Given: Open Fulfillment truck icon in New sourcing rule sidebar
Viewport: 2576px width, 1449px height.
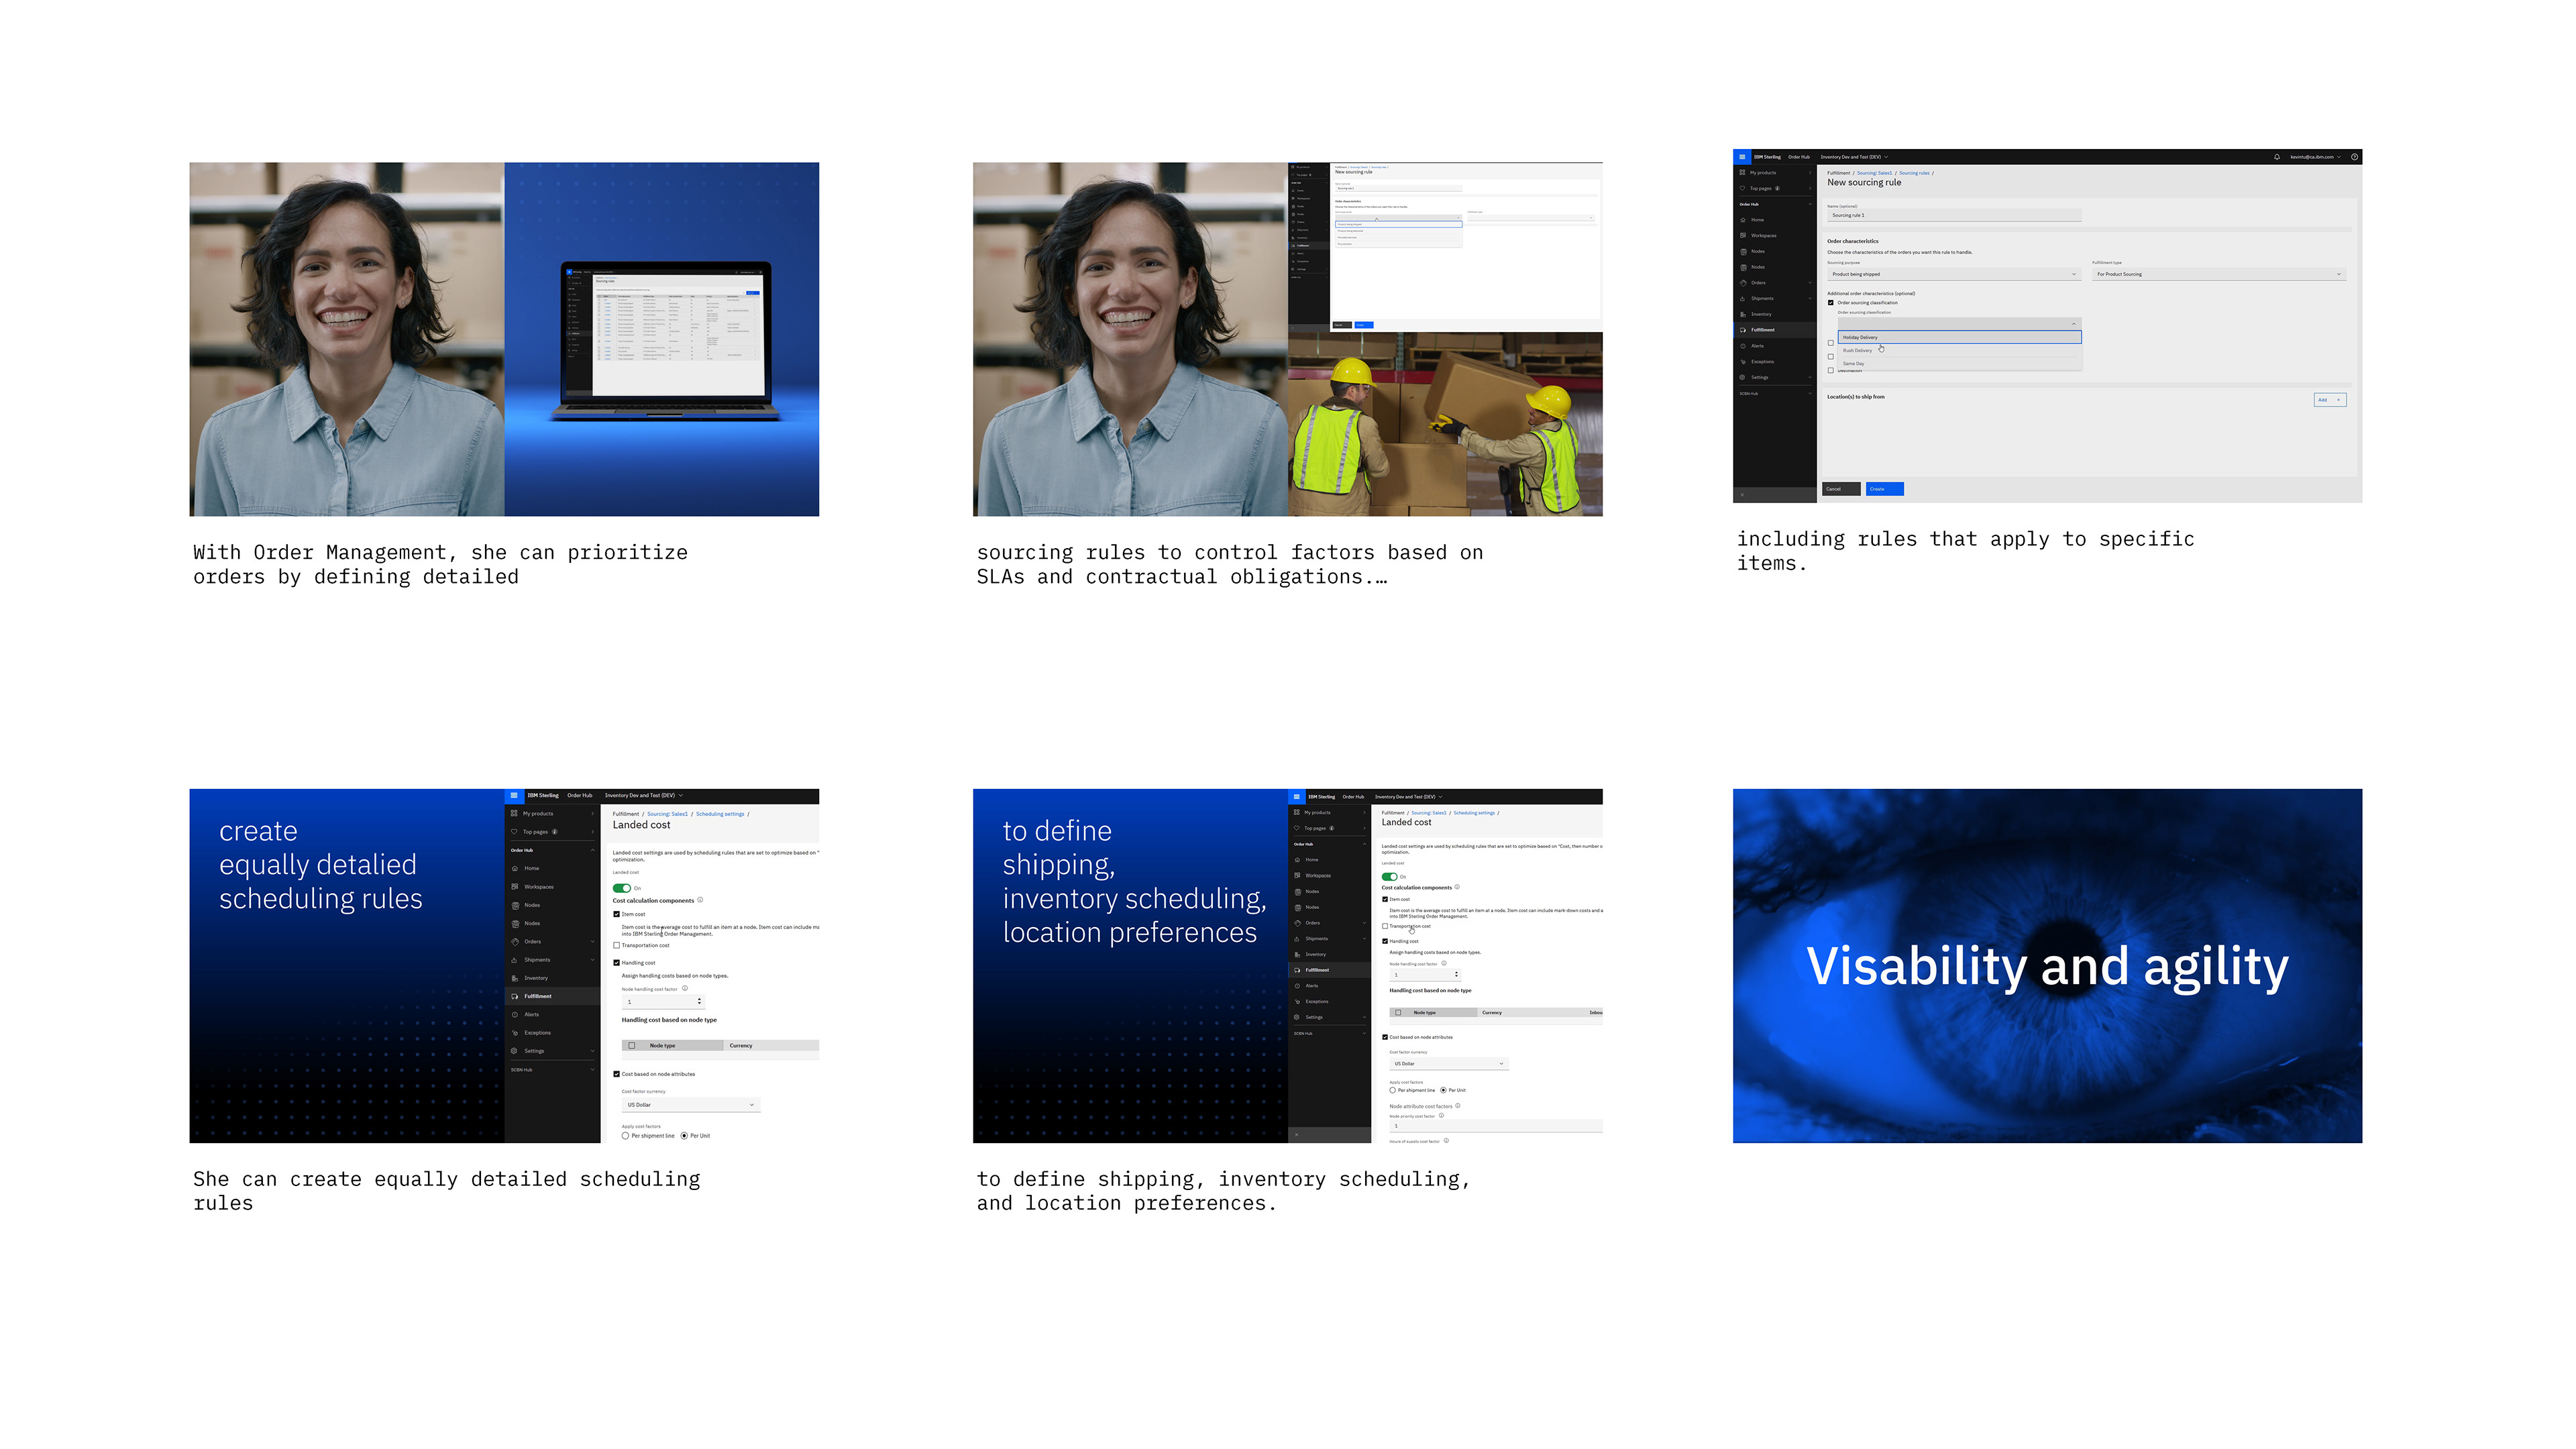Looking at the screenshot, I should click(1743, 330).
